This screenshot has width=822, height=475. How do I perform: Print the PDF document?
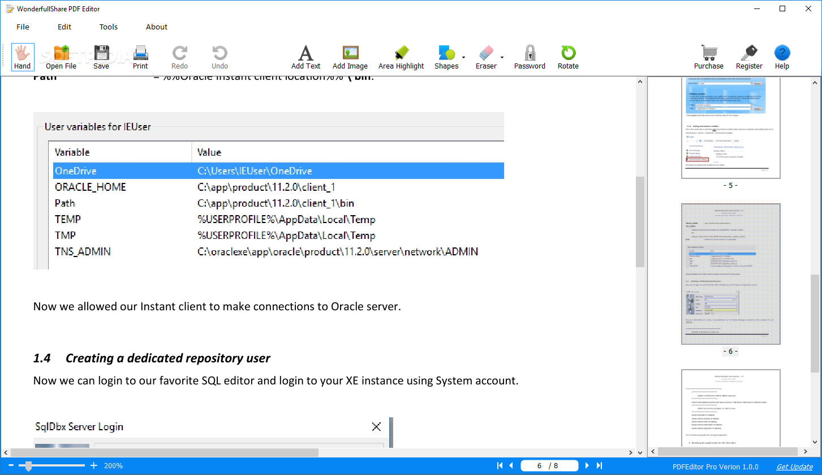point(140,57)
